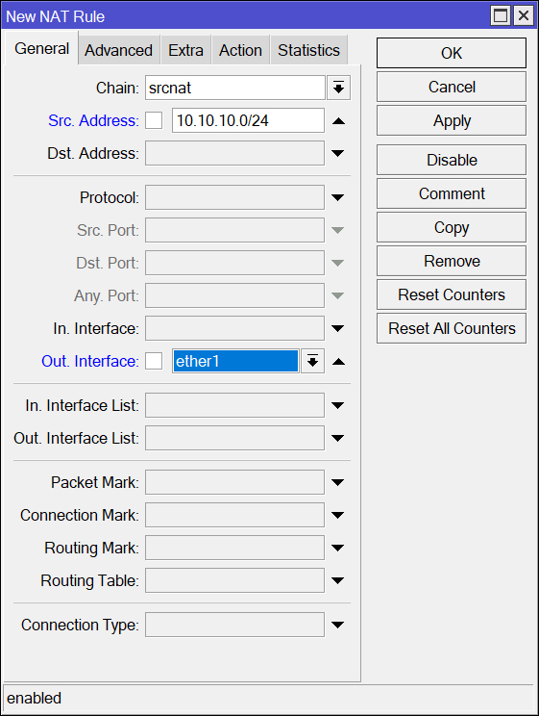Expand the Routing Table arrow
Screen dimensions: 539x716
(x=338, y=581)
